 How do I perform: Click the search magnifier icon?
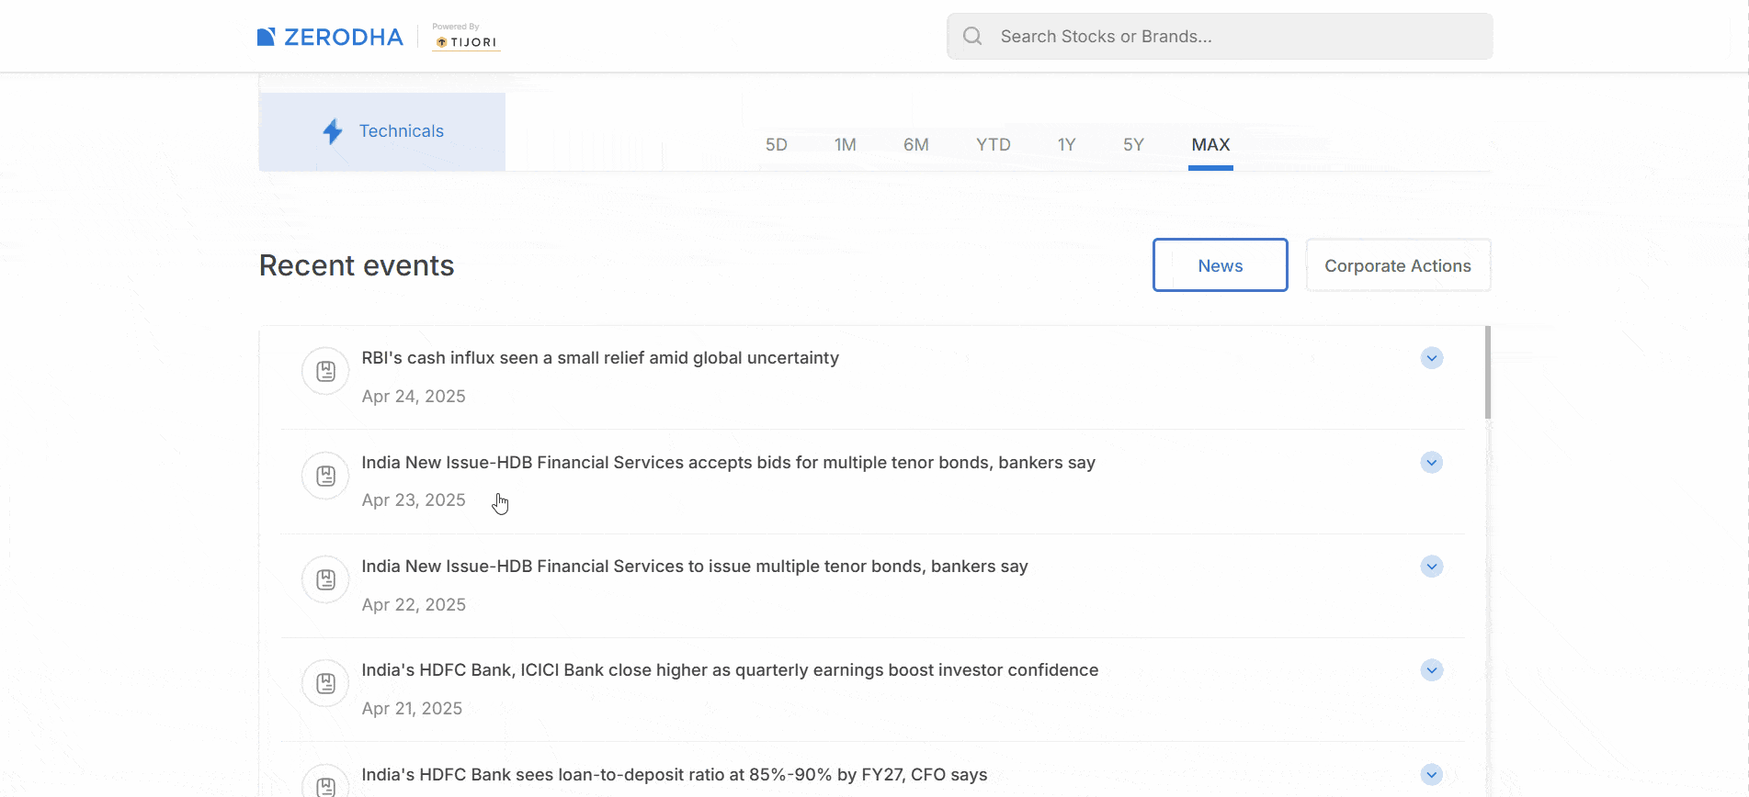point(972,36)
